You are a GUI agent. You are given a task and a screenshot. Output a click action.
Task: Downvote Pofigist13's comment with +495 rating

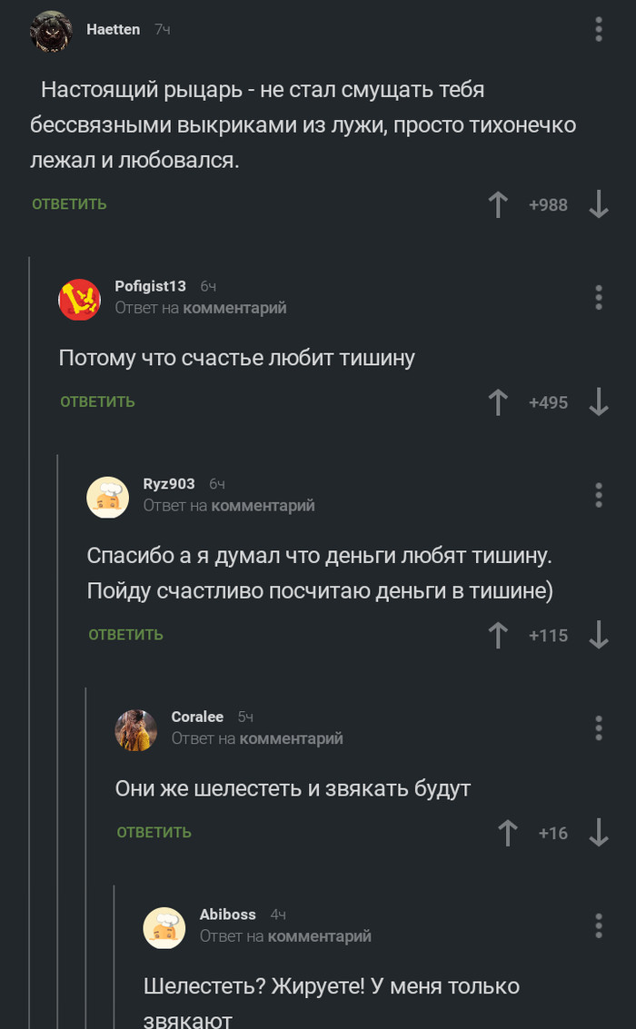[x=598, y=402]
